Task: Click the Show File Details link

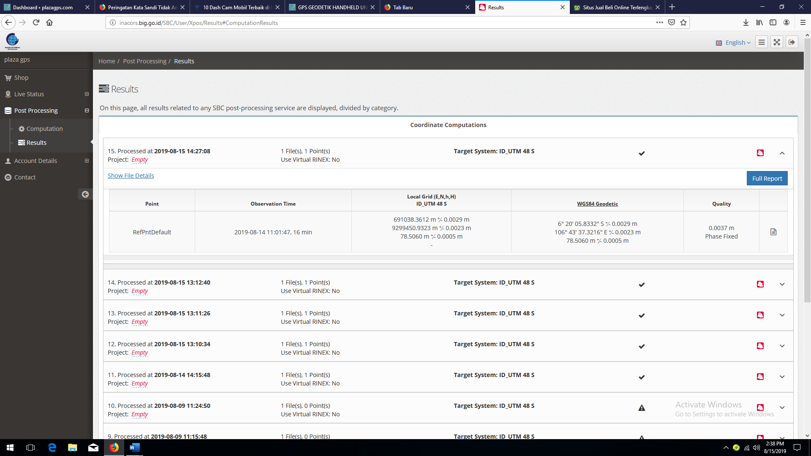Action: click(131, 176)
